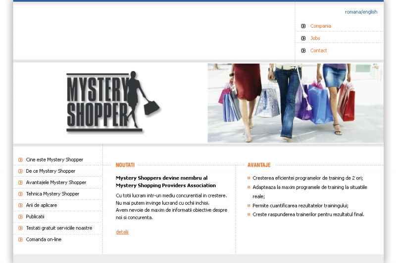Open Comanda on-line page
Screen dimensions: 396x263
tap(44, 239)
